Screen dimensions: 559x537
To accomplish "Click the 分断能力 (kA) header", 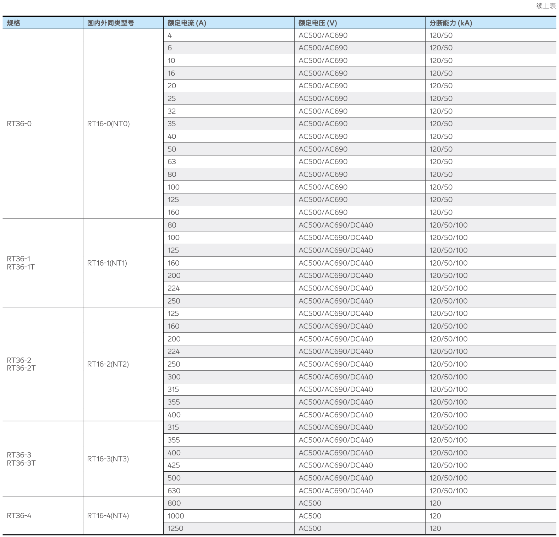I will 450,23.
